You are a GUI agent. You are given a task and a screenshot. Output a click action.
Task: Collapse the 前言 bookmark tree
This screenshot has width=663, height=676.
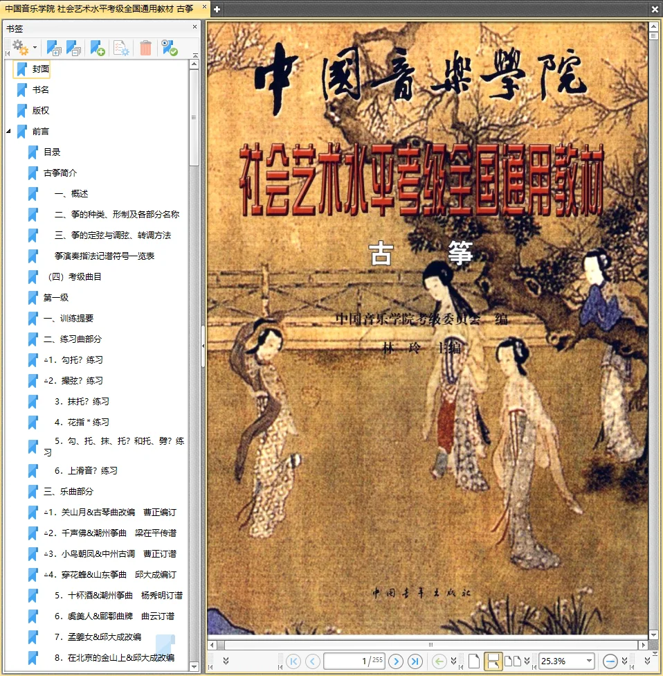(x=8, y=131)
